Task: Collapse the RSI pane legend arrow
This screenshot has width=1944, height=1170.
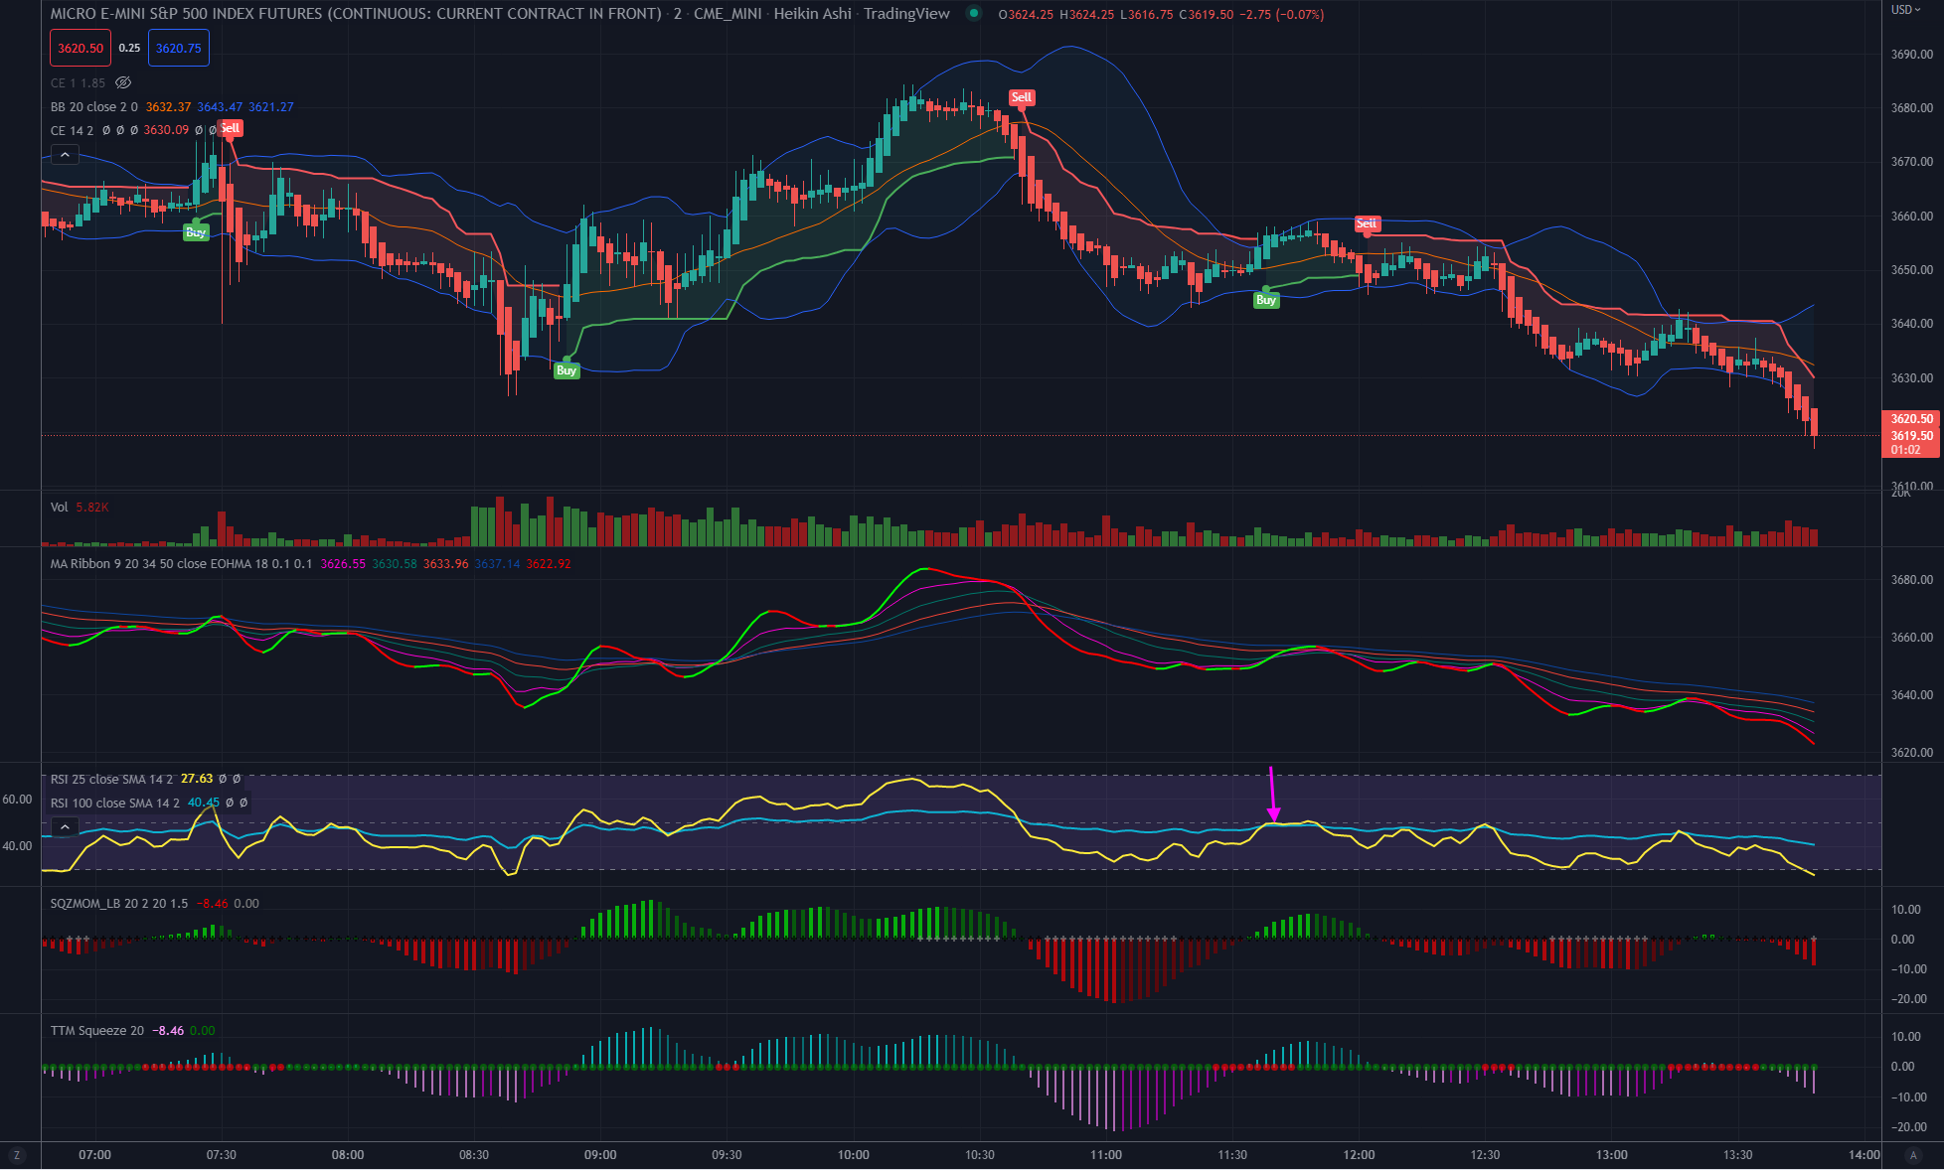Action: pyautogui.click(x=65, y=826)
